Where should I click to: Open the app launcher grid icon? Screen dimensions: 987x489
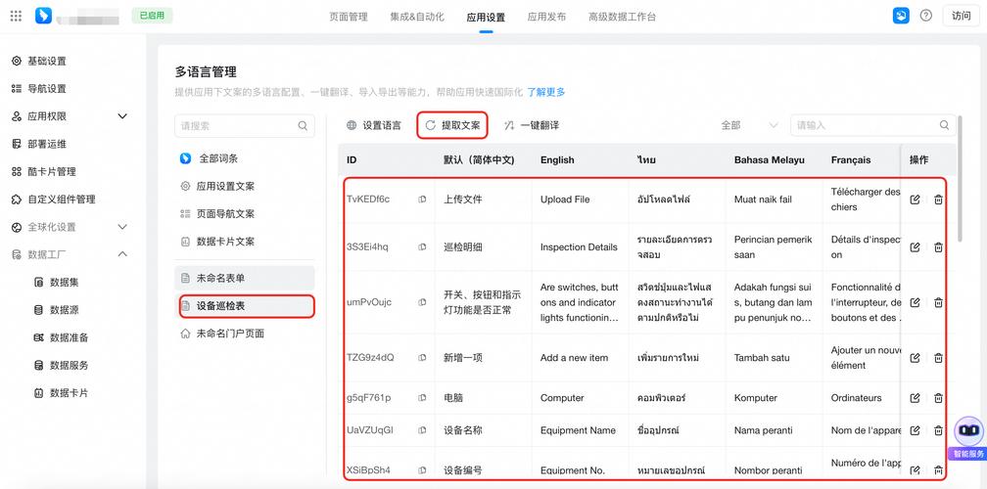click(17, 16)
